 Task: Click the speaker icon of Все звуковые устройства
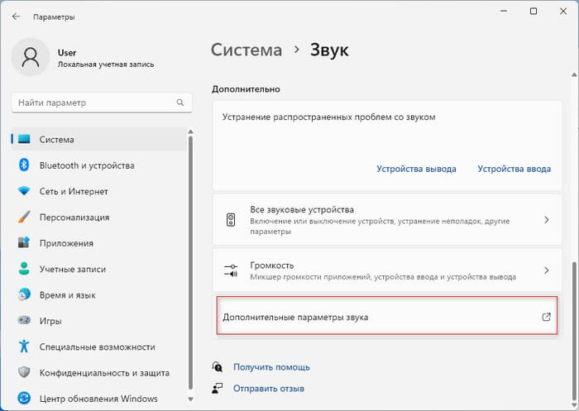click(231, 220)
